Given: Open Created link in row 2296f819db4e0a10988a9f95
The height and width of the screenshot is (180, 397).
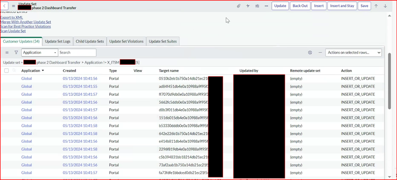Looking at the screenshot, I should click(80, 149).
